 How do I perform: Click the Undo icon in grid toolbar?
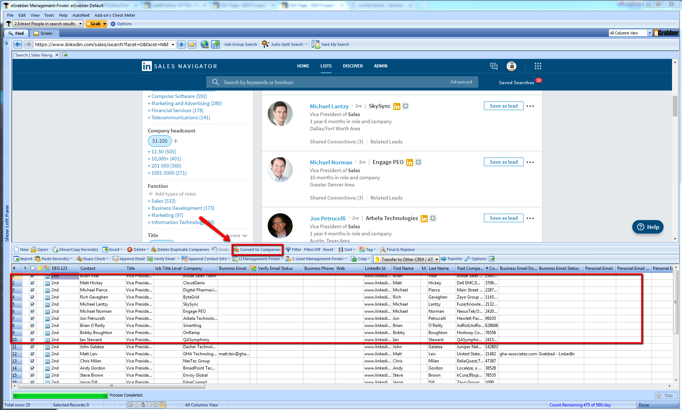(214, 249)
